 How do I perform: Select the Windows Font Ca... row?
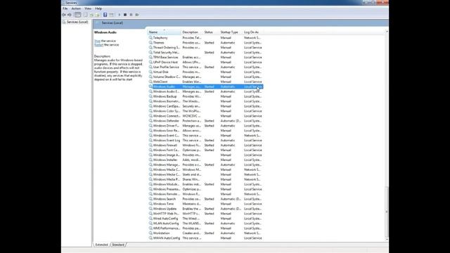[x=205, y=150]
